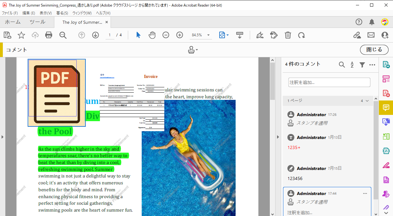Click the rotate view icon
Screen dimensions: 393x216
click(302, 35)
